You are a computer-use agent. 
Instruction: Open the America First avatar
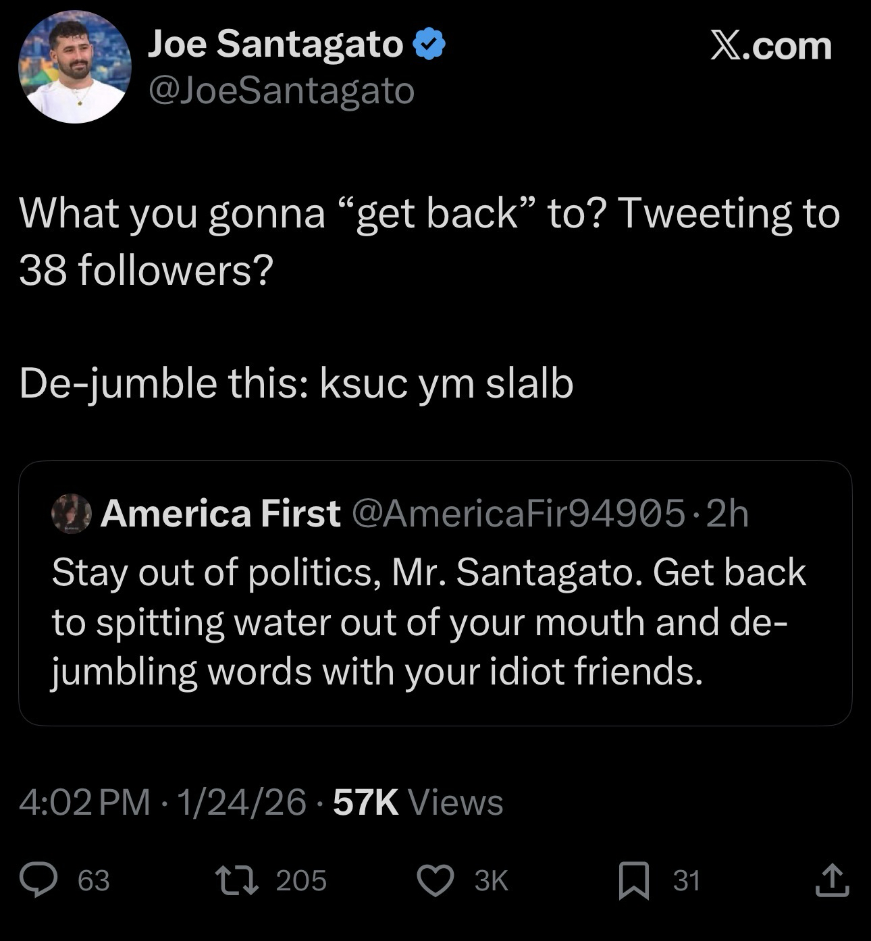tap(71, 514)
